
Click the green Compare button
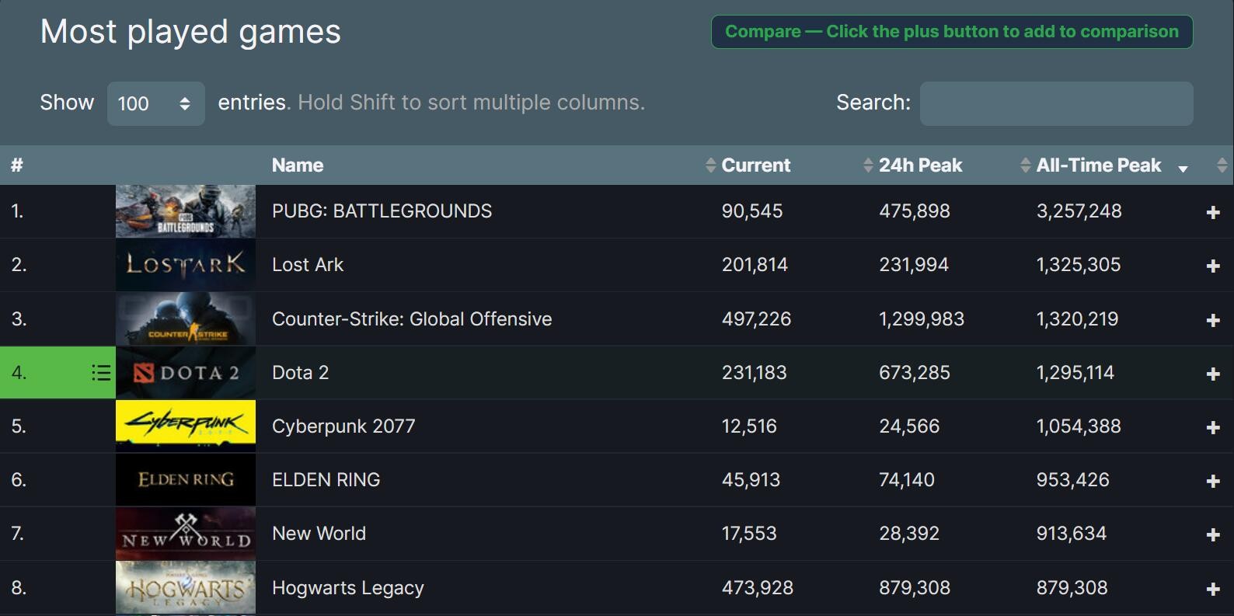click(x=951, y=32)
